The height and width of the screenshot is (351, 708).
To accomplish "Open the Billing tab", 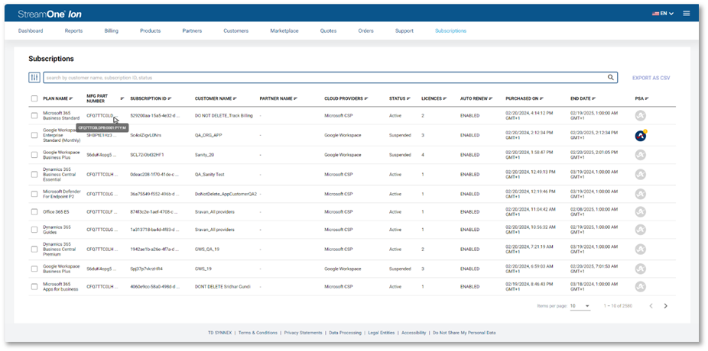I will click(x=111, y=31).
